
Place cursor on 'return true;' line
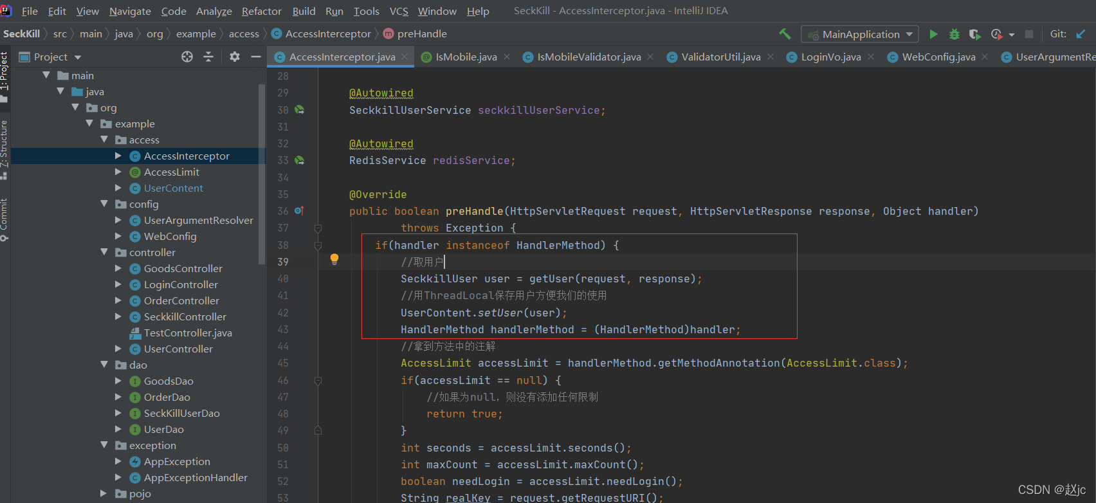(x=464, y=414)
